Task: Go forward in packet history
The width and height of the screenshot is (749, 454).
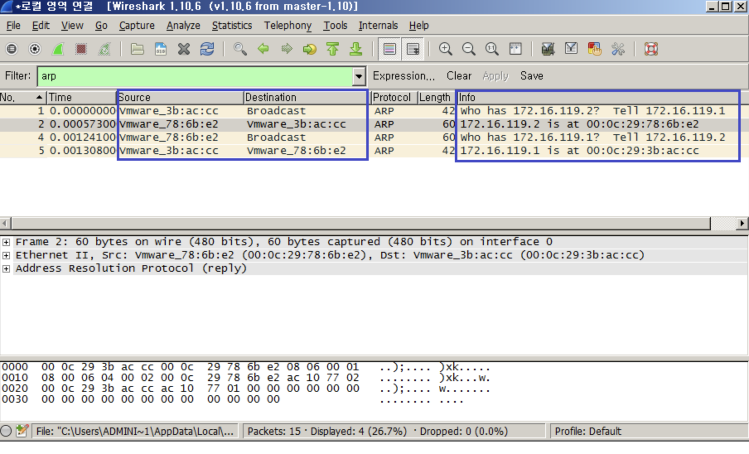Action: (286, 49)
